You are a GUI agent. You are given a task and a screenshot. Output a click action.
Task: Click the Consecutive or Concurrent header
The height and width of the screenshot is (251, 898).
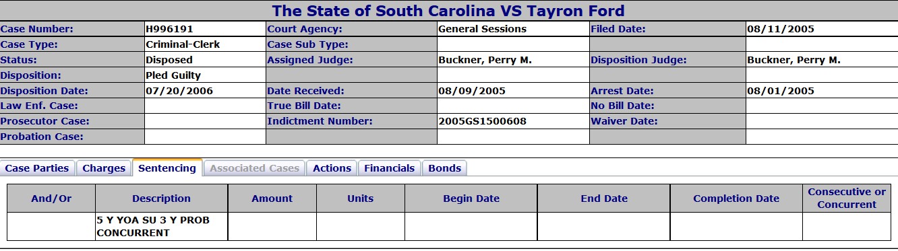[x=847, y=199]
